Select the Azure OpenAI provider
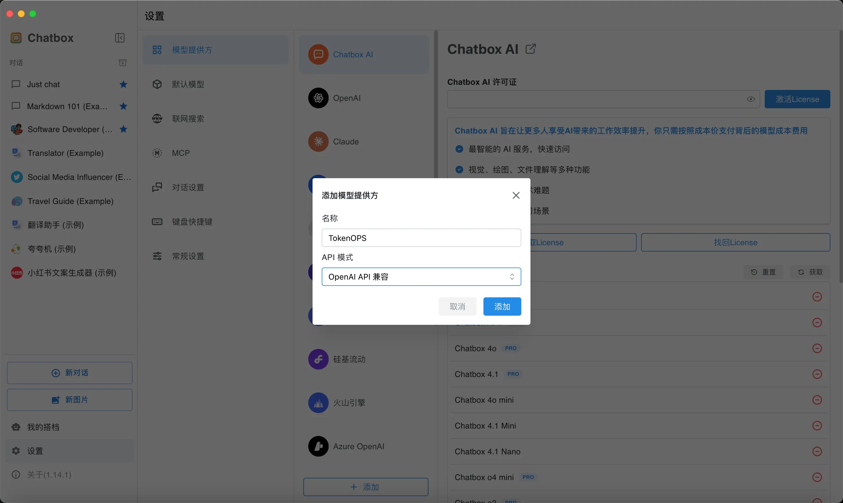 pos(364,446)
